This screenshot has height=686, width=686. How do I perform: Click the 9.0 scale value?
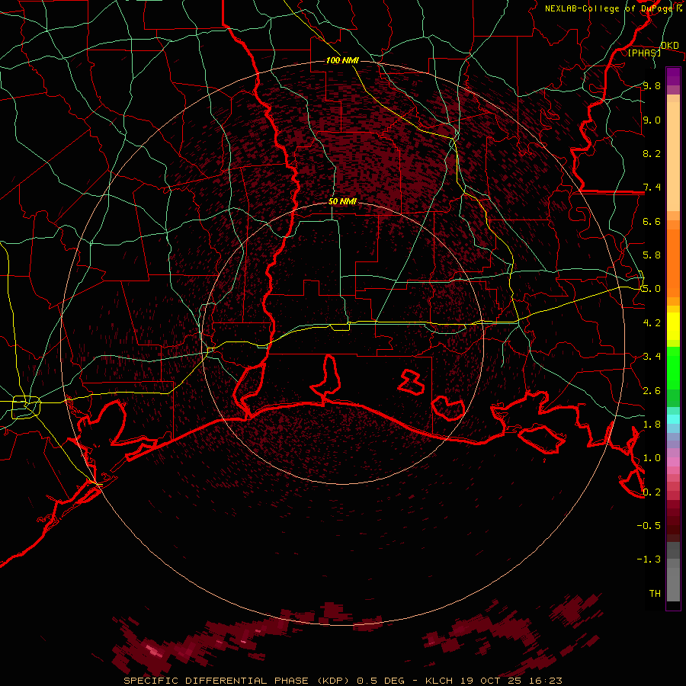(652, 120)
